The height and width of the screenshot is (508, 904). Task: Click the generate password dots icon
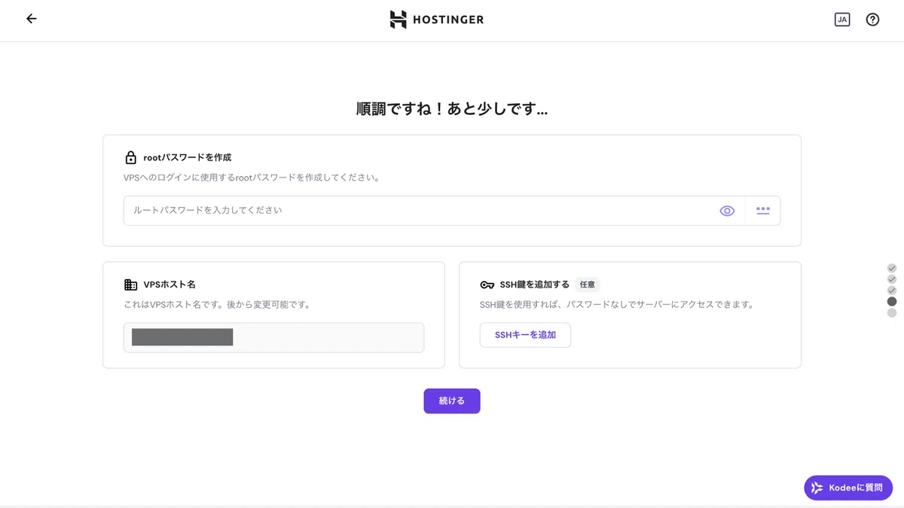point(763,211)
